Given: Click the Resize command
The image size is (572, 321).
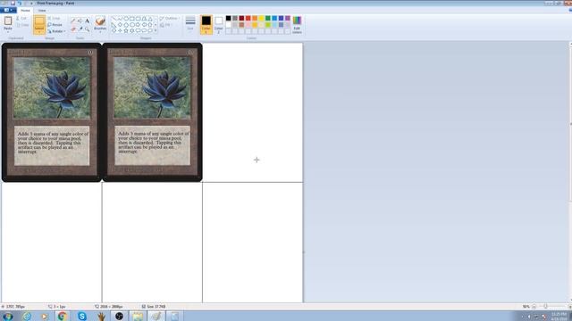Looking at the screenshot, I should [55, 25].
